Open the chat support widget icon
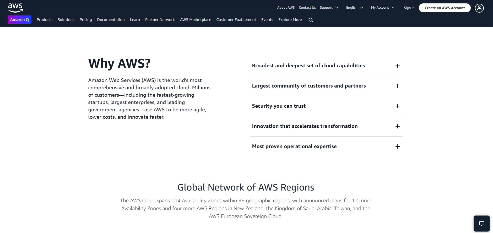 (x=482, y=224)
